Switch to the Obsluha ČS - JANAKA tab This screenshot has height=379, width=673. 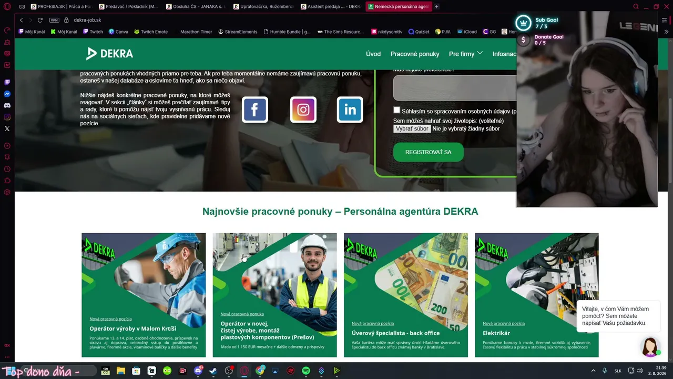click(196, 7)
